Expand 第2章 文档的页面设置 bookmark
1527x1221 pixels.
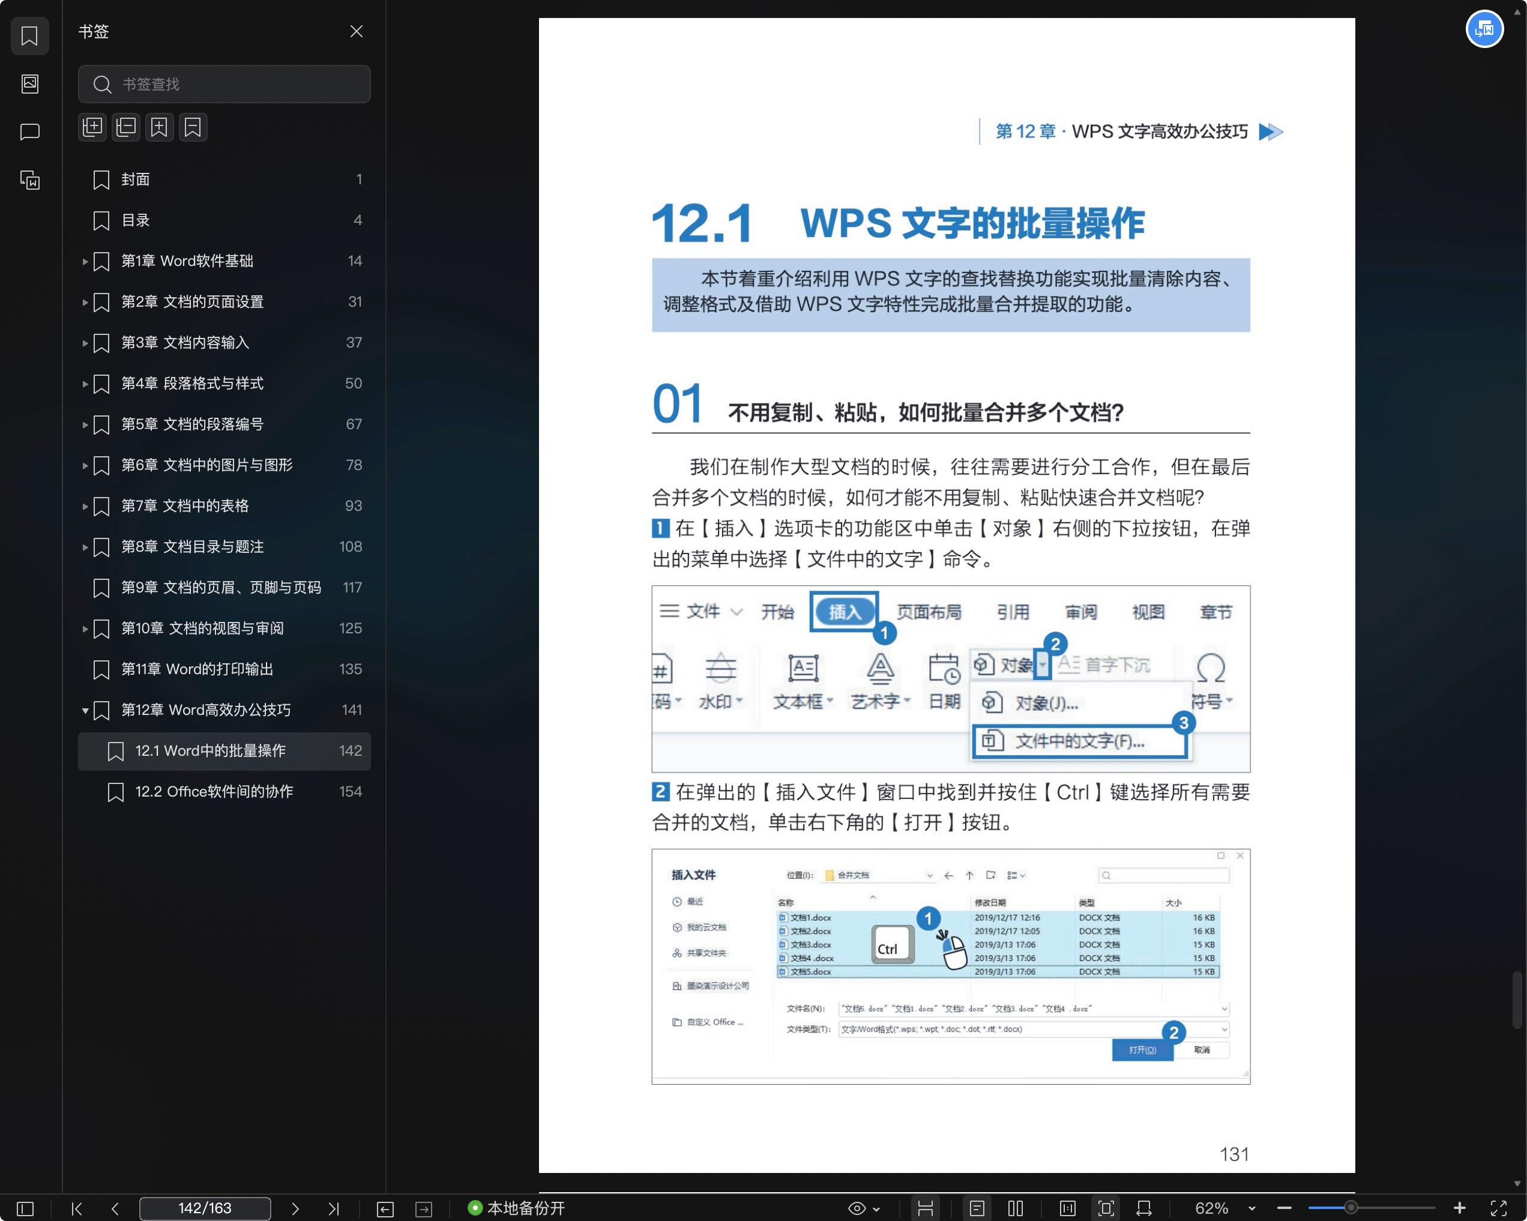[85, 303]
